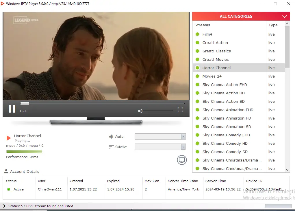Screen dimensions: 295x211
Task: Select the Movies 24 stream
Action: (x=239, y=76)
